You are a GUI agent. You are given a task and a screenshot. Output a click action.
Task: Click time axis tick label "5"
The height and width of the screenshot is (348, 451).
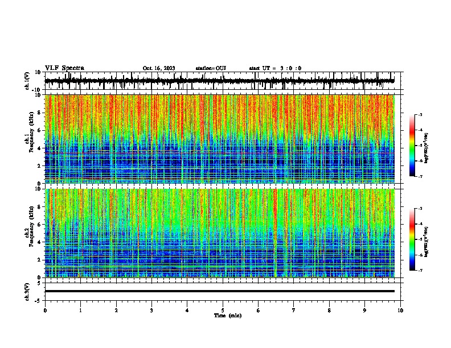click(223, 310)
